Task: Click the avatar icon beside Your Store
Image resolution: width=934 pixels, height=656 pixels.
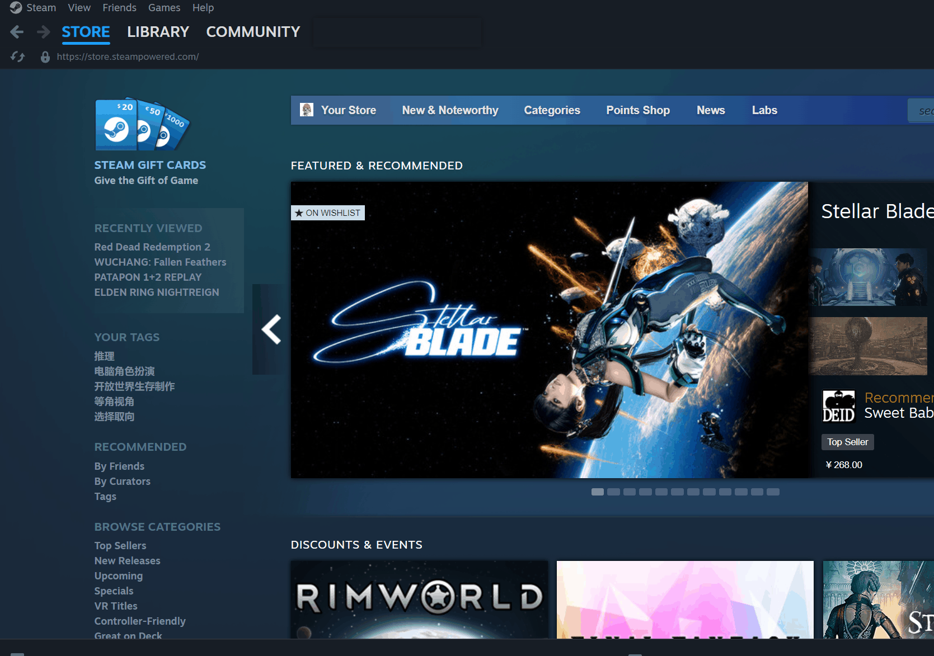Action: click(x=307, y=110)
